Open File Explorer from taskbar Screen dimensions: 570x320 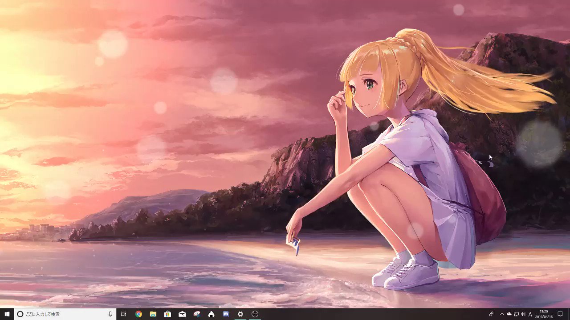click(153, 314)
